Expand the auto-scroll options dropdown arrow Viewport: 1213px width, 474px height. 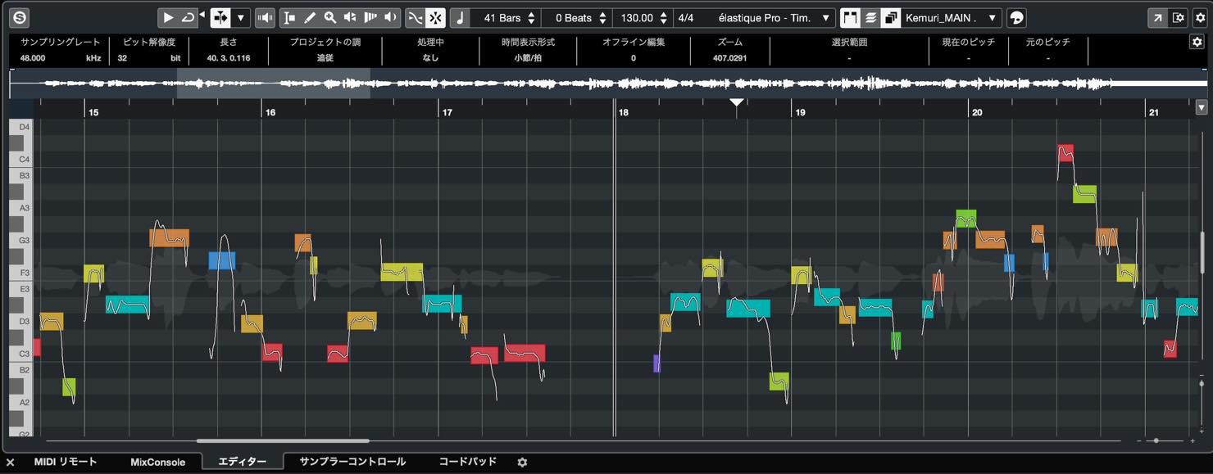point(240,17)
